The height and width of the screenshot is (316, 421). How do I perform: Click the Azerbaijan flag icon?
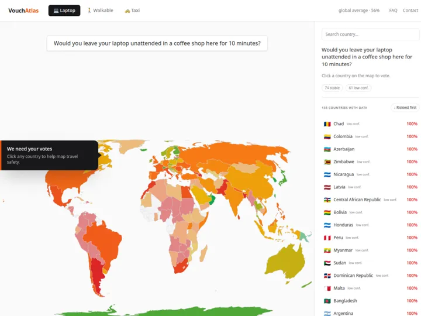click(327, 149)
